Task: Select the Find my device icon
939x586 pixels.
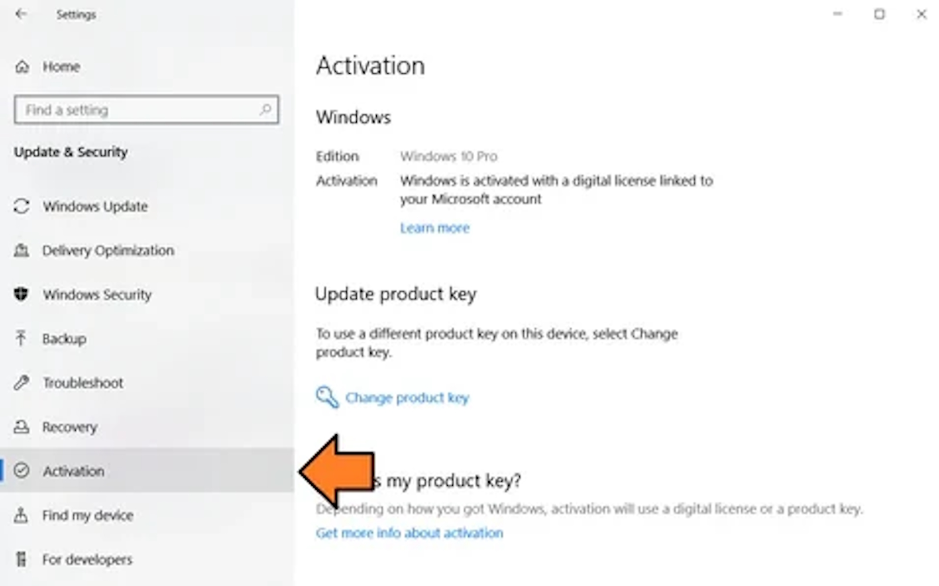Action: [x=22, y=515]
